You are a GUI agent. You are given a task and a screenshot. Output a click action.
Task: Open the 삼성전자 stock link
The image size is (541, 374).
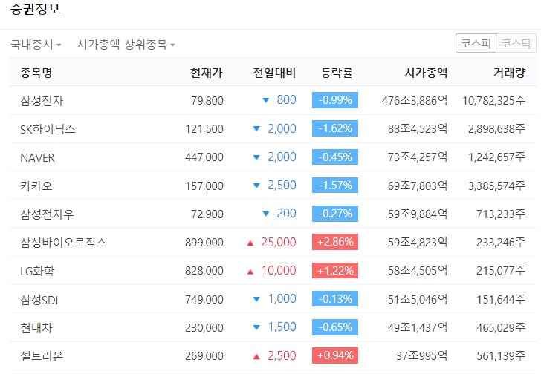pyautogui.click(x=42, y=101)
